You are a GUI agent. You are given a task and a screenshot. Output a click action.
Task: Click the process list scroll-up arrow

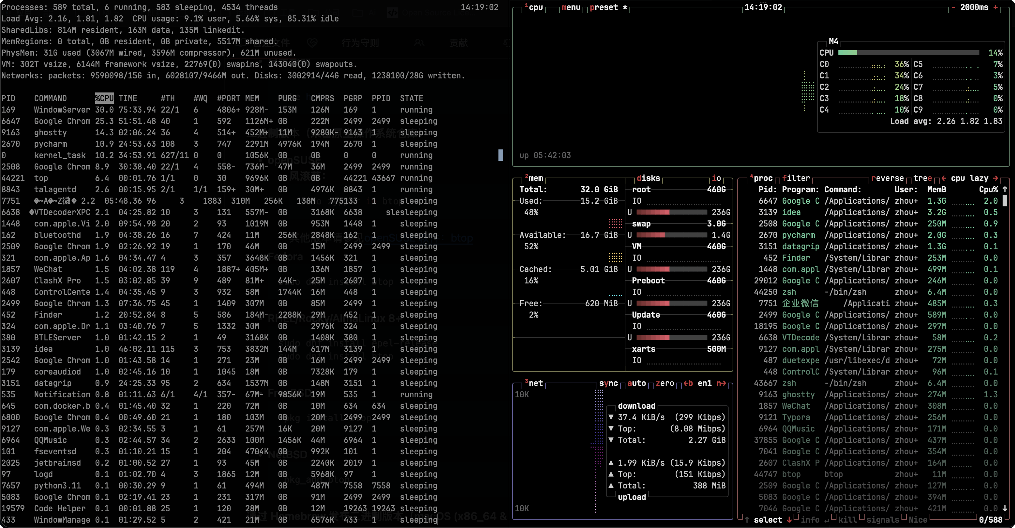[x=1005, y=190]
